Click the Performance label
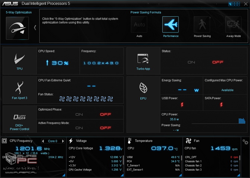This screenshot has width=250, height=178. click(171, 36)
